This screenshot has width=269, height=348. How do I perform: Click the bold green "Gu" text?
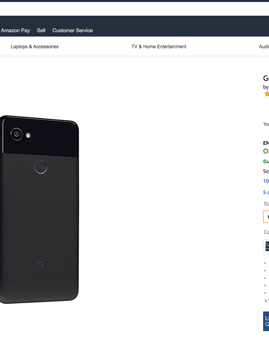266,161
